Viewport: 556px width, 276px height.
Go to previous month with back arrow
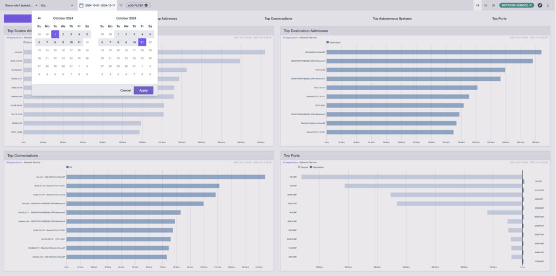(39, 18)
